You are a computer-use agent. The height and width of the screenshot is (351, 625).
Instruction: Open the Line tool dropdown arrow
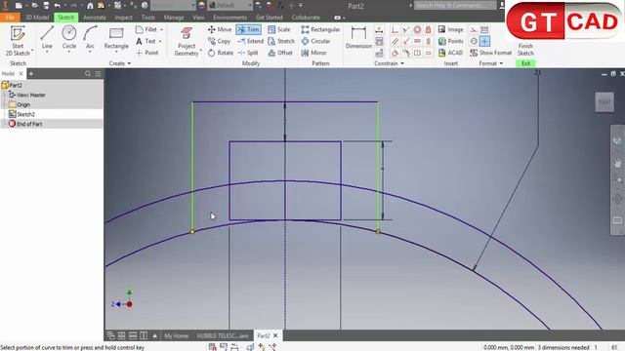pyautogui.click(x=47, y=52)
